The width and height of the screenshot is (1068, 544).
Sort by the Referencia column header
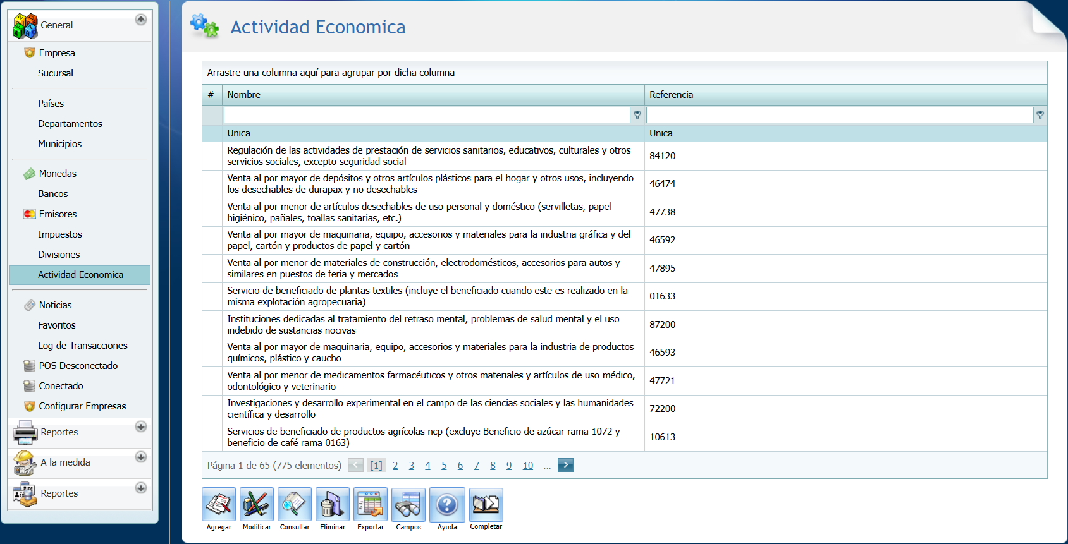(x=846, y=95)
